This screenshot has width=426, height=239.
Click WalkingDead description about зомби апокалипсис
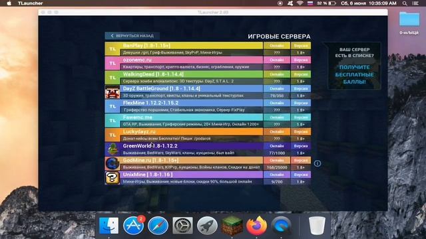(178, 81)
